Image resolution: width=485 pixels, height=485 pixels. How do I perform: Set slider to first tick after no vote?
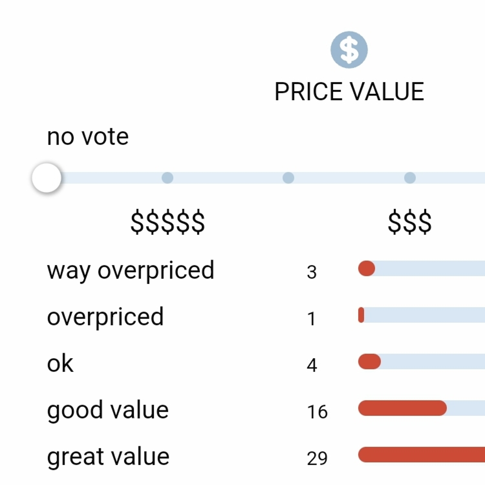pos(167,178)
